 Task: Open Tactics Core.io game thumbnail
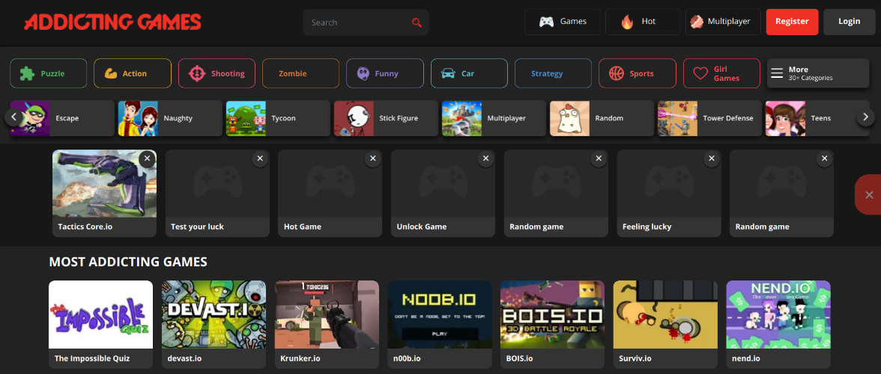tap(105, 183)
